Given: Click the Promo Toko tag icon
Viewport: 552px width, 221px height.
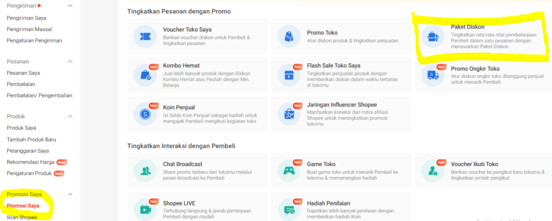Looking at the screenshot, I should (289, 36).
